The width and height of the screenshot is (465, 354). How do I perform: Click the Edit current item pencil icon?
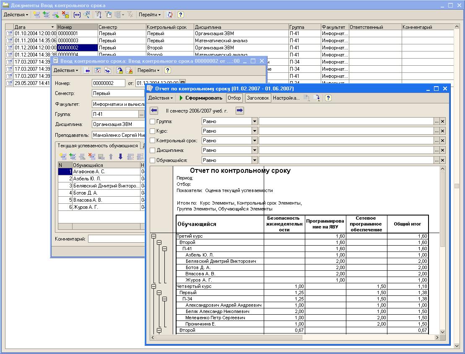tap(56, 15)
